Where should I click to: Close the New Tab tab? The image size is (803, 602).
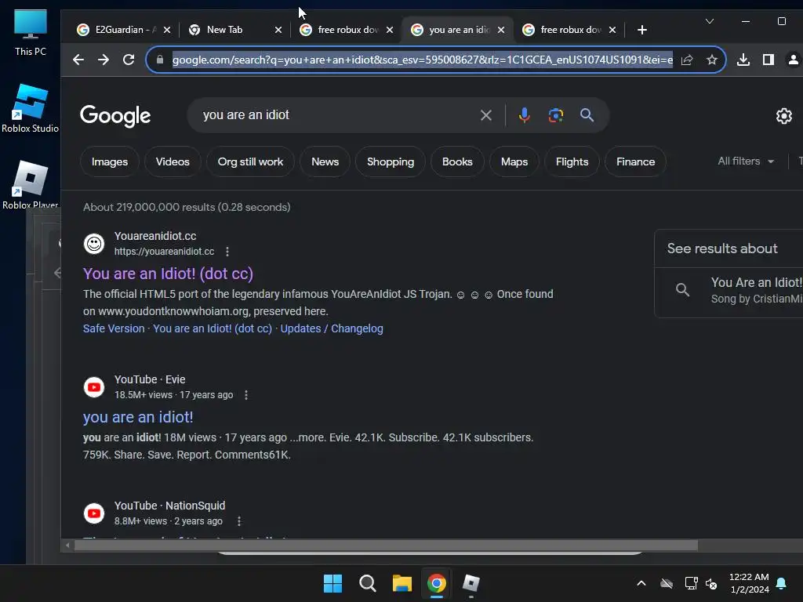pos(278,30)
